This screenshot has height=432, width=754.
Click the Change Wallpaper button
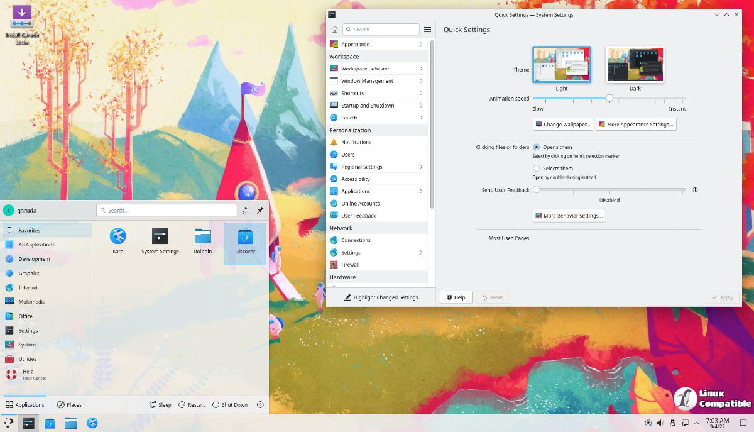pyautogui.click(x=562, y=125)
